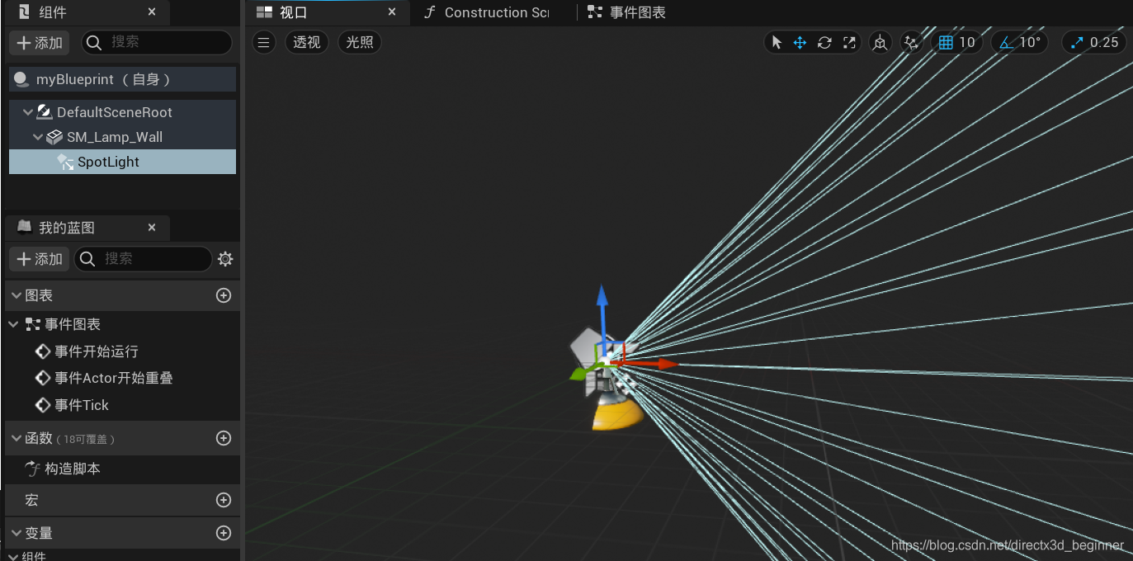Switch to the 事件图表 event graph tab
The height and width of the screenshot is (561, 1133).
pos(627,12)
